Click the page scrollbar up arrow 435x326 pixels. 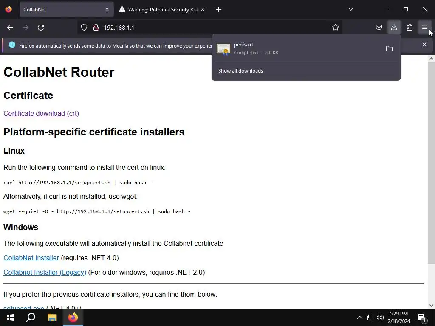click(431, 59)
